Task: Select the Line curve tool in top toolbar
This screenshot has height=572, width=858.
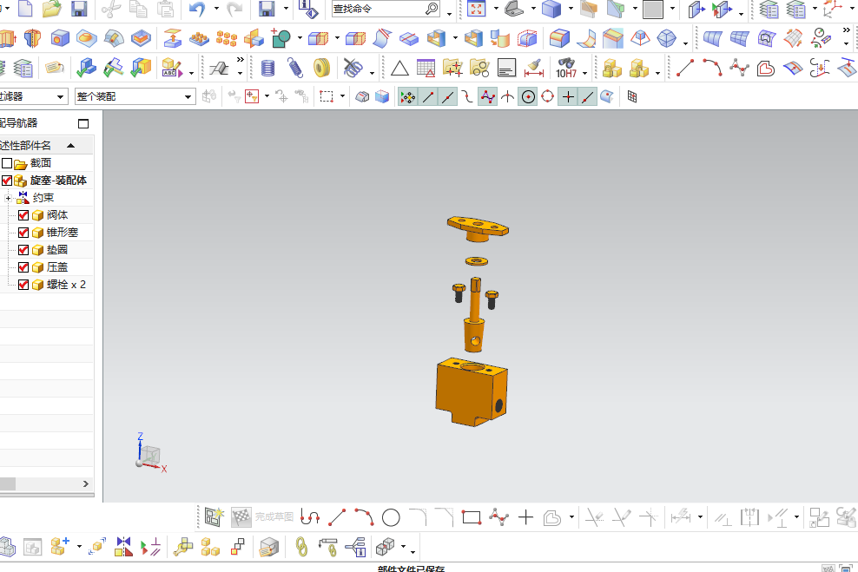Action: (x=685, y=68)
